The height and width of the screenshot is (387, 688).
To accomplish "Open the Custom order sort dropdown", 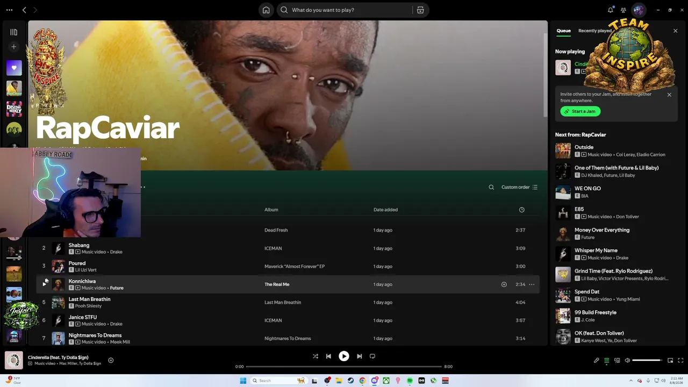I will (x=519, y=187).
